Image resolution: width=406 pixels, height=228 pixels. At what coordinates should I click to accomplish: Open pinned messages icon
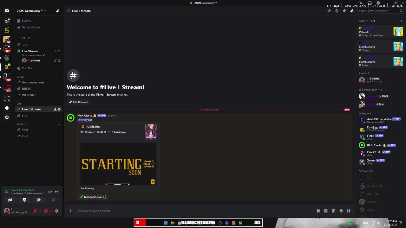(x=344, y=11)
